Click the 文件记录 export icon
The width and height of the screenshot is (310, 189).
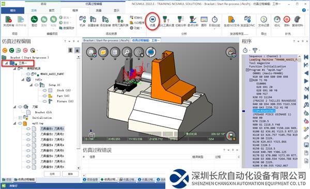click(263, 20)
